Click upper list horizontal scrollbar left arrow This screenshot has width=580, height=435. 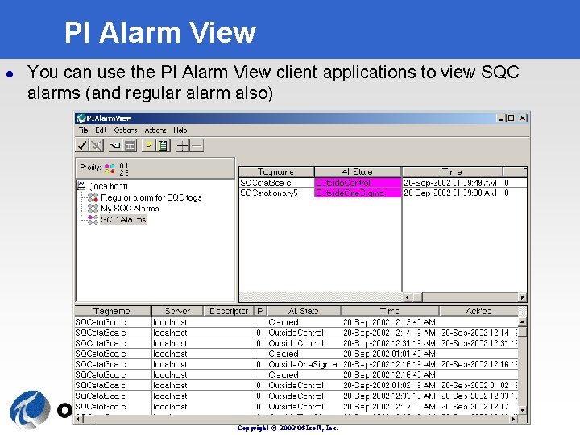[x=408, y=297]
